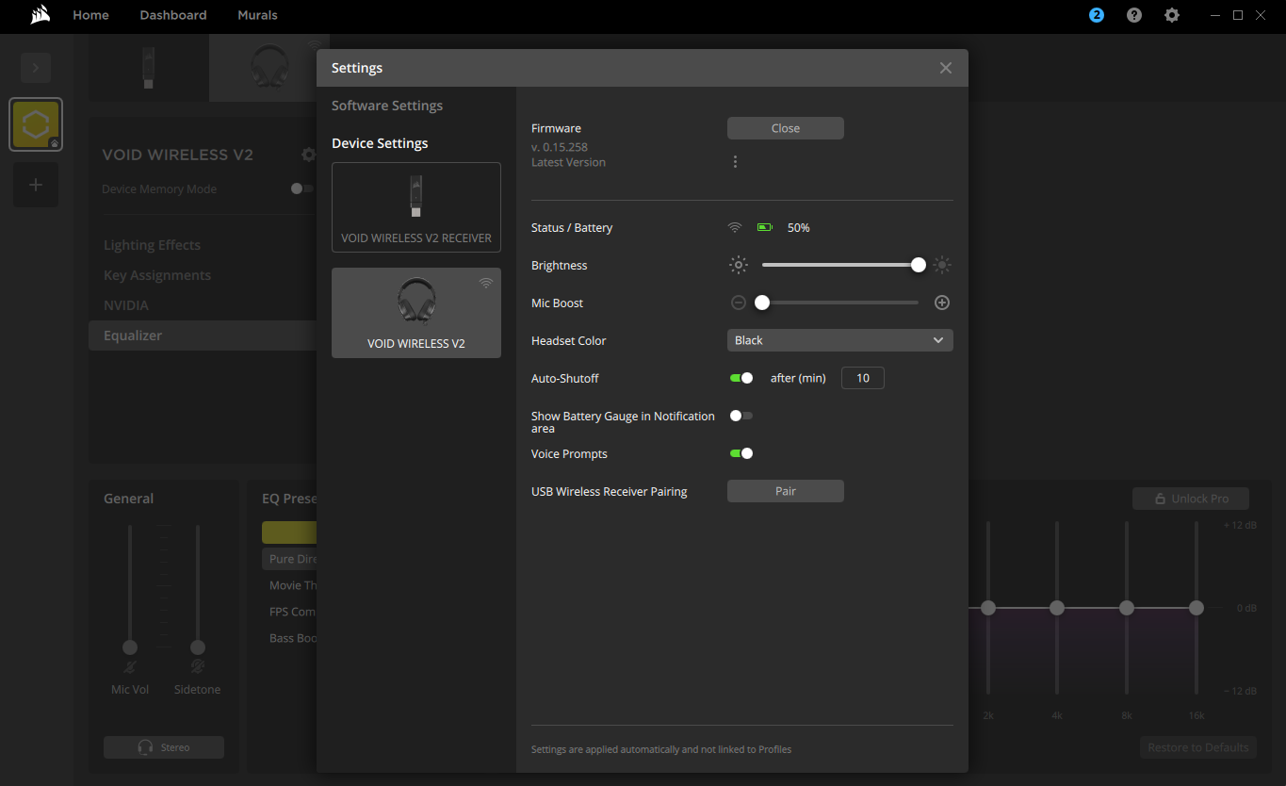This screenshot has width=1286, height=786.
Task: Open Lighting Effects menu item
Action: click(152, 245)
